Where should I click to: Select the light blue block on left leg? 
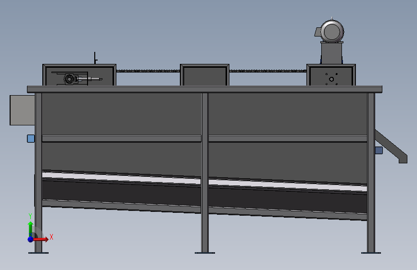point(31,138)
